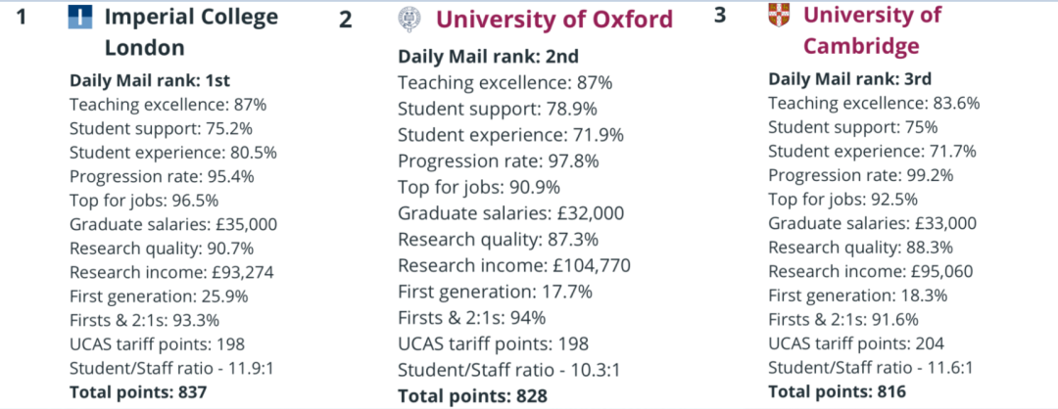Viewport: 1058px width, 409px height.
Task: Click "Daily Mail rank: 3rd" line
Action: pos(849,79)
